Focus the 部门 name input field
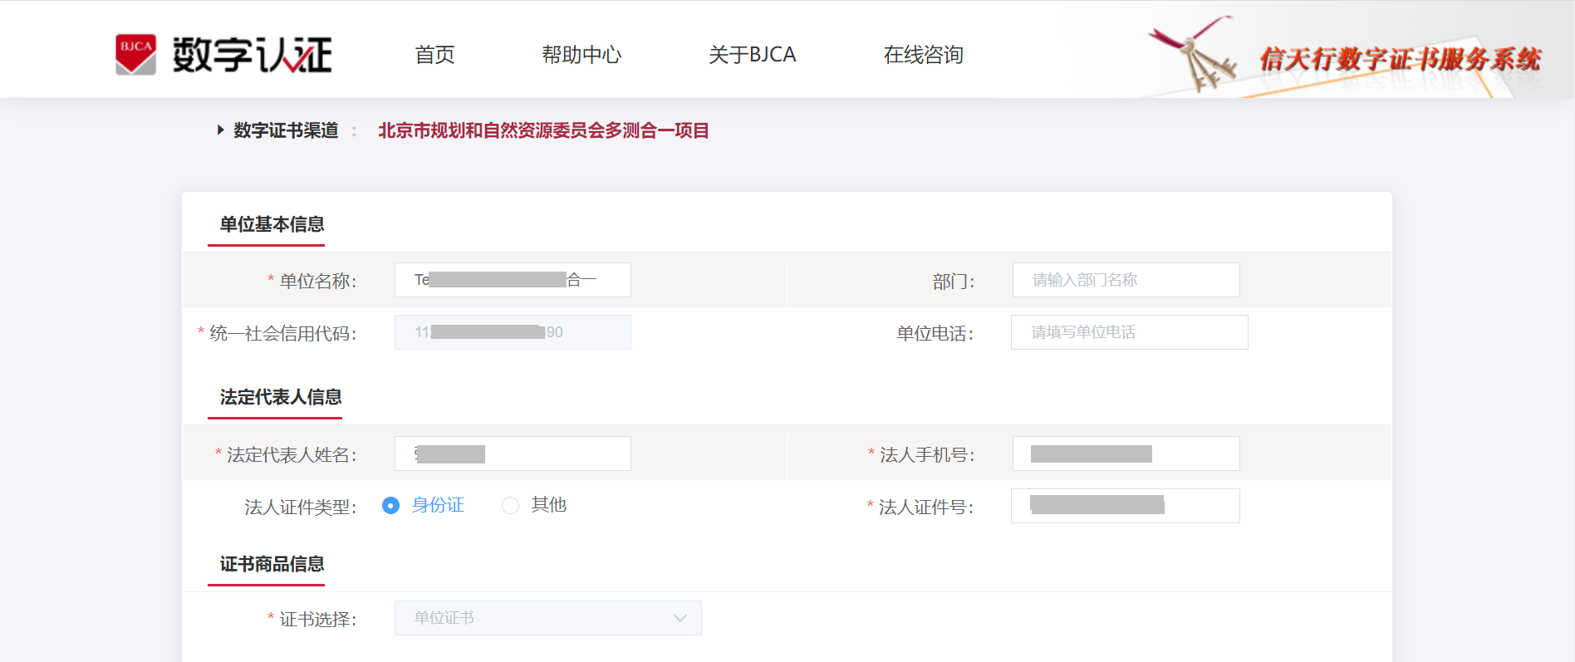The height and width of the screenshot is (662, 1575). [x=1126, y=280]
